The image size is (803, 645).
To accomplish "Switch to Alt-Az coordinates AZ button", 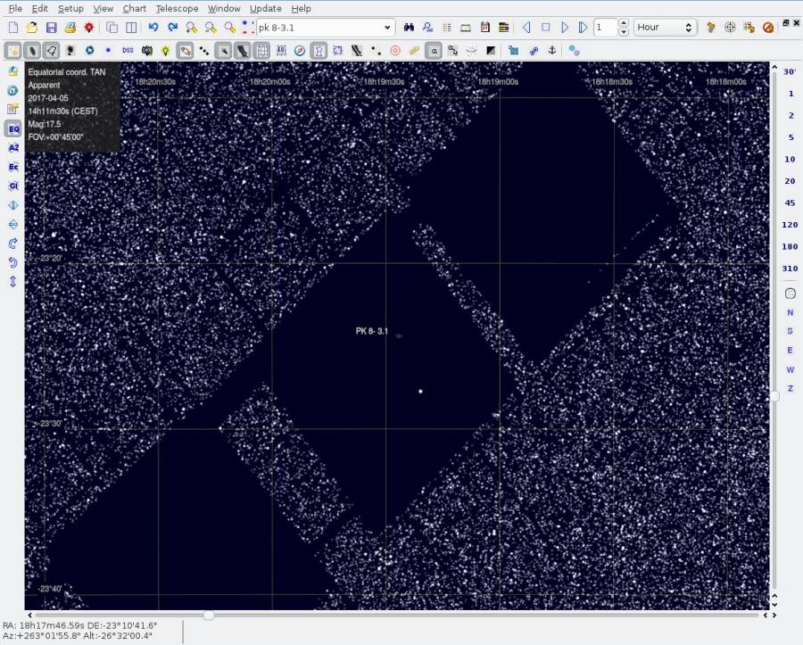I will pyautogui.click(x=13, y=148).
